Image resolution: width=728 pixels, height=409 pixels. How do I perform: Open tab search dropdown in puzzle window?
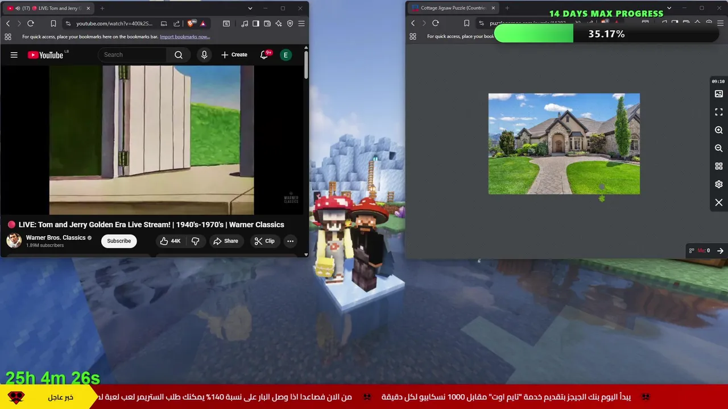669,8
